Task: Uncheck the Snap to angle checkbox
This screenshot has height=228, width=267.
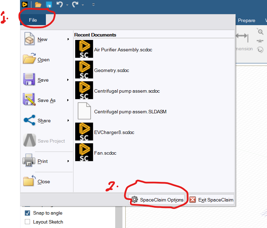Action: click(28, 213)
